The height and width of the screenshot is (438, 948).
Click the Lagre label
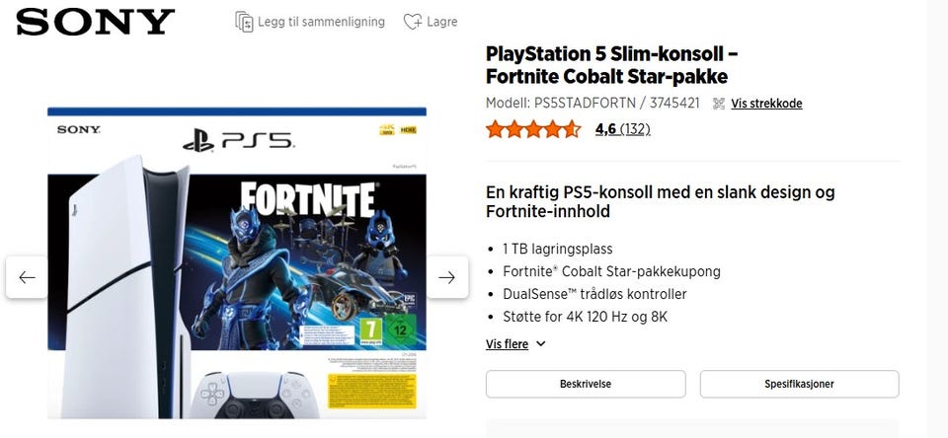pyautogui.click(x=442, y=22)
